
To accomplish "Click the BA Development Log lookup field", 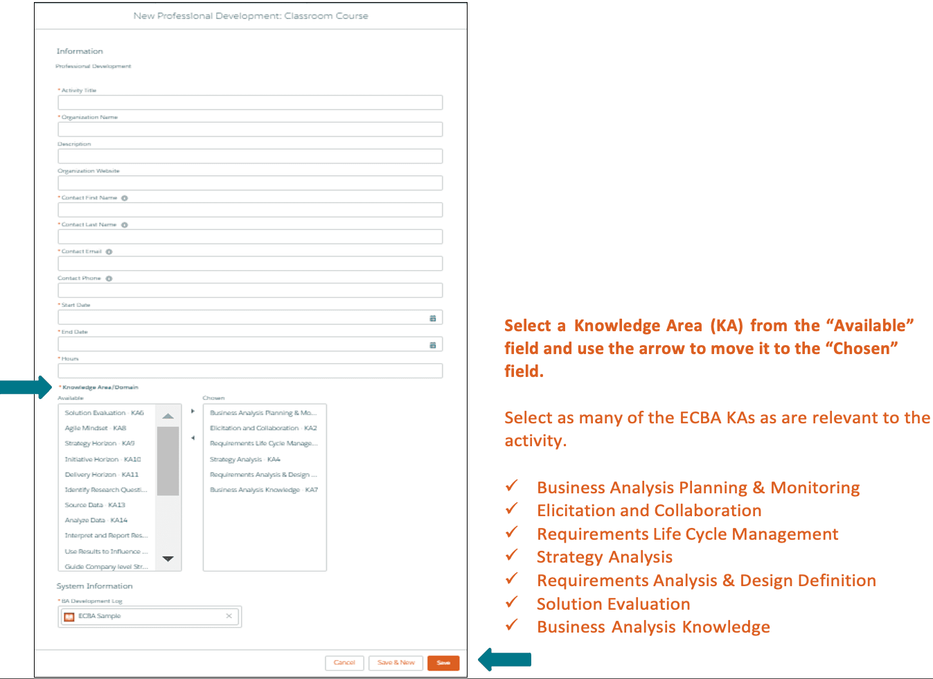I will (x=150, y=617).
